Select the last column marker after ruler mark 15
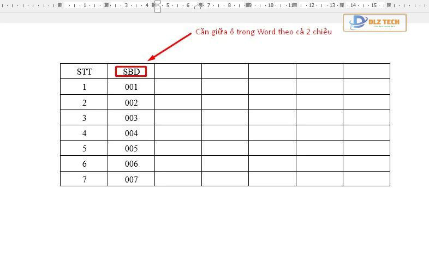This screenshot has height=274, width=429. click(x=389, y=5)
